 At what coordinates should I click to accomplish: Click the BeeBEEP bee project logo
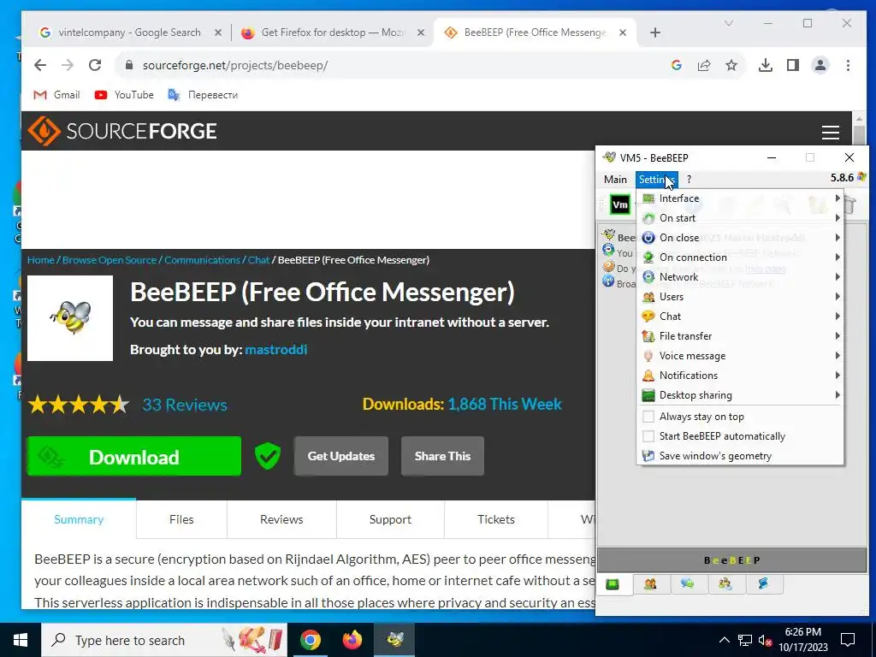(70, 318)
